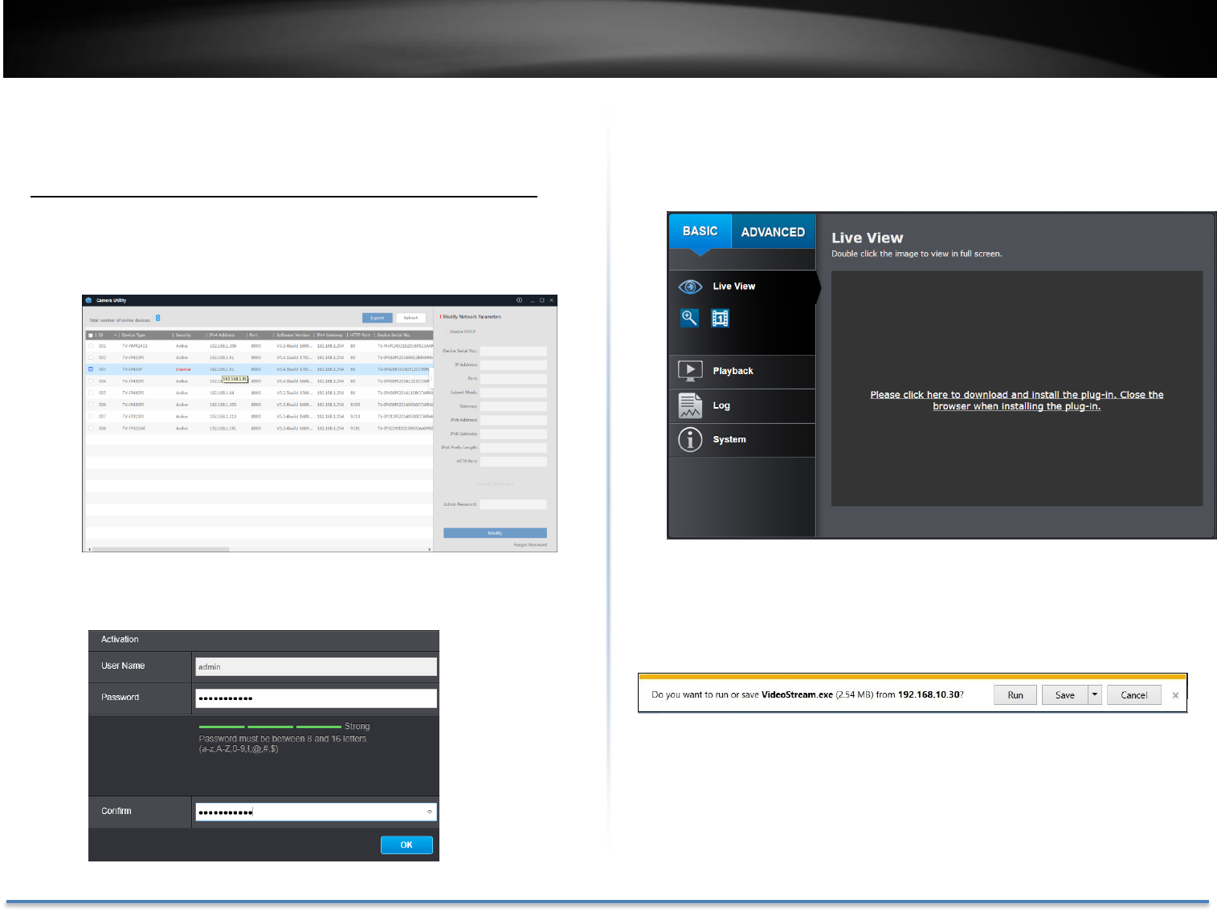Open the System info icon

690,440
